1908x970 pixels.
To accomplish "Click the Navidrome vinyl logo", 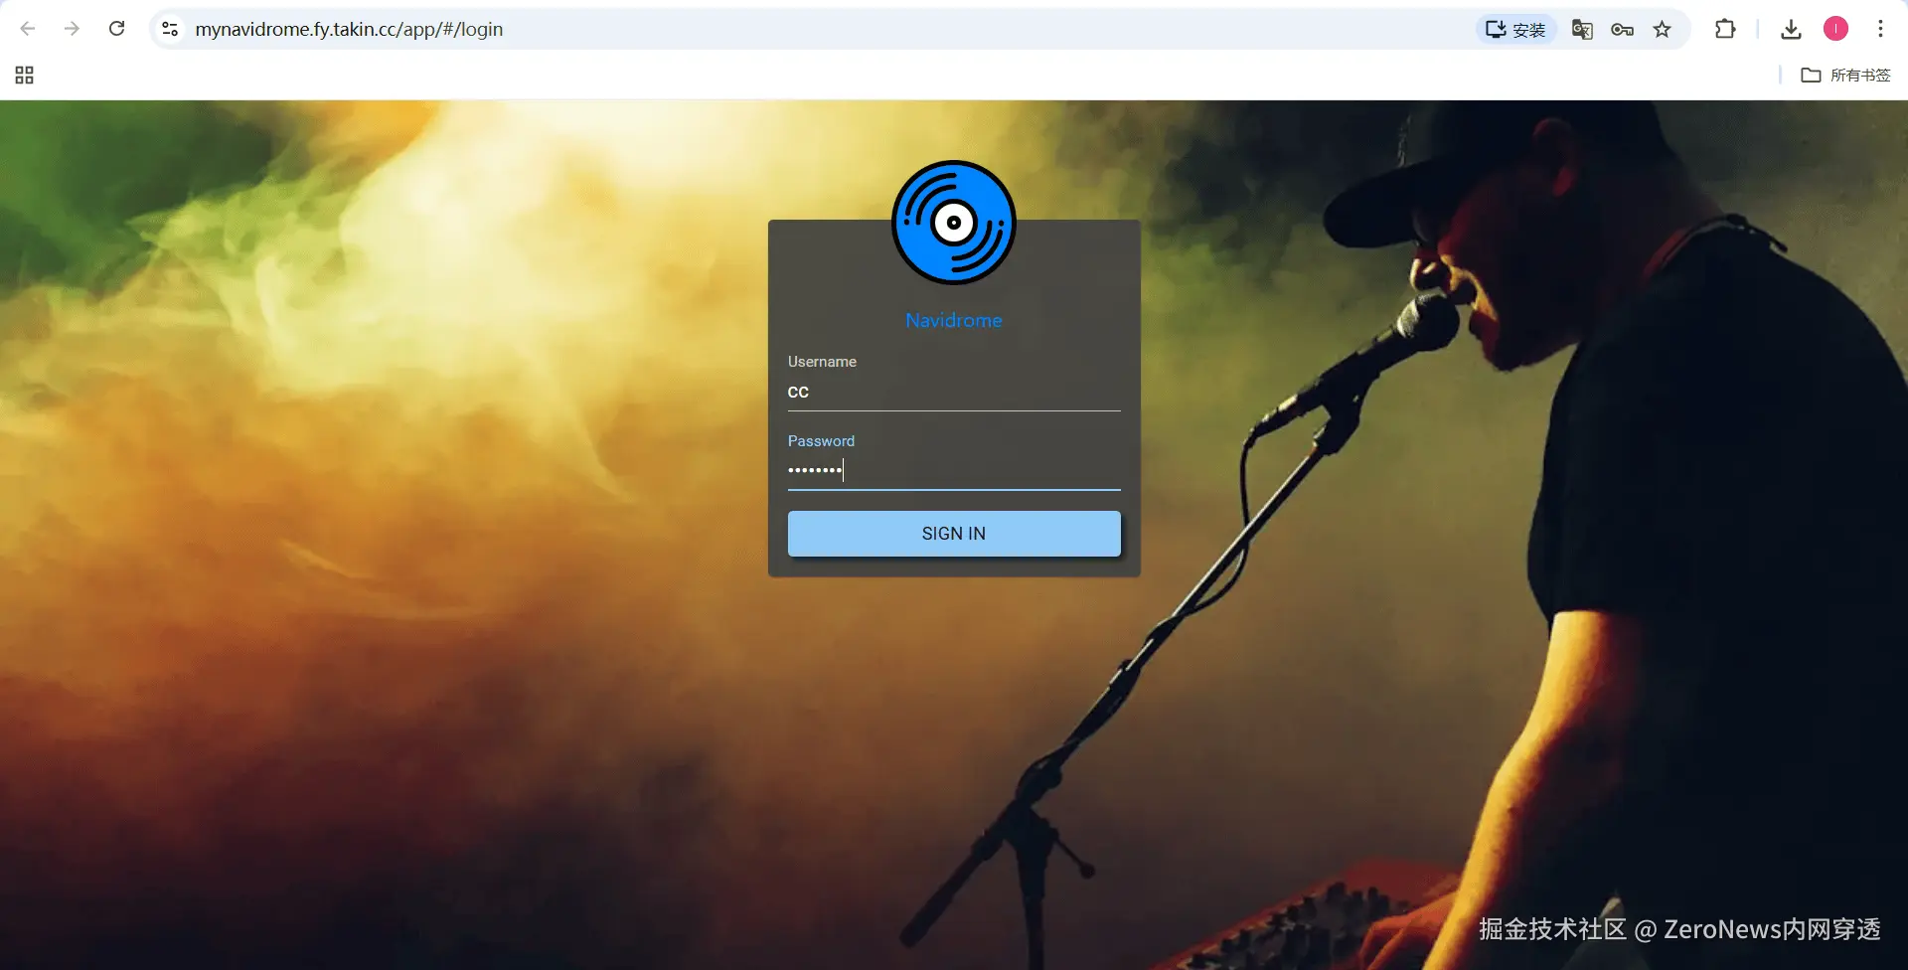I will coord(954,223).
